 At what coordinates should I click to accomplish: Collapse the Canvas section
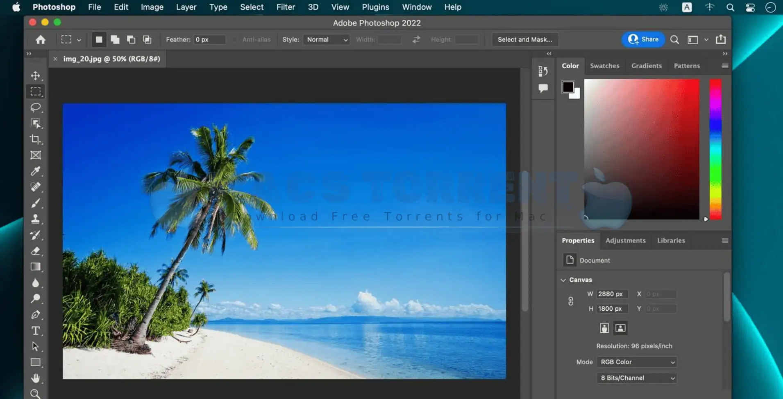(x=563, y=280)
